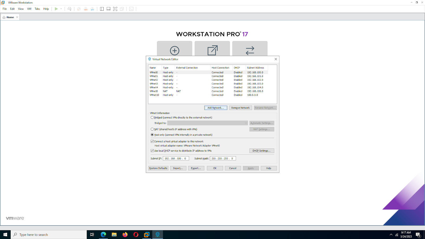Select the VMnet1 network row
425x239 pixels.
tap(208, 76)
